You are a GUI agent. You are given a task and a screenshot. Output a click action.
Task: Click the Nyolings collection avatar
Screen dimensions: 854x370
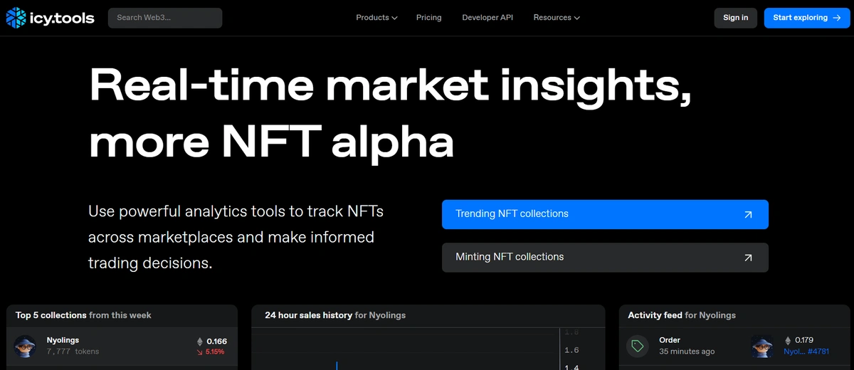[x=25, y=346]
